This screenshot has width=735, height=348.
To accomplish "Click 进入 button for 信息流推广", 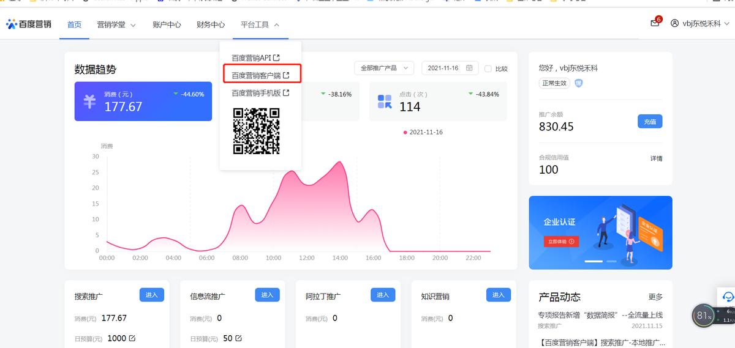I will 267,295.
